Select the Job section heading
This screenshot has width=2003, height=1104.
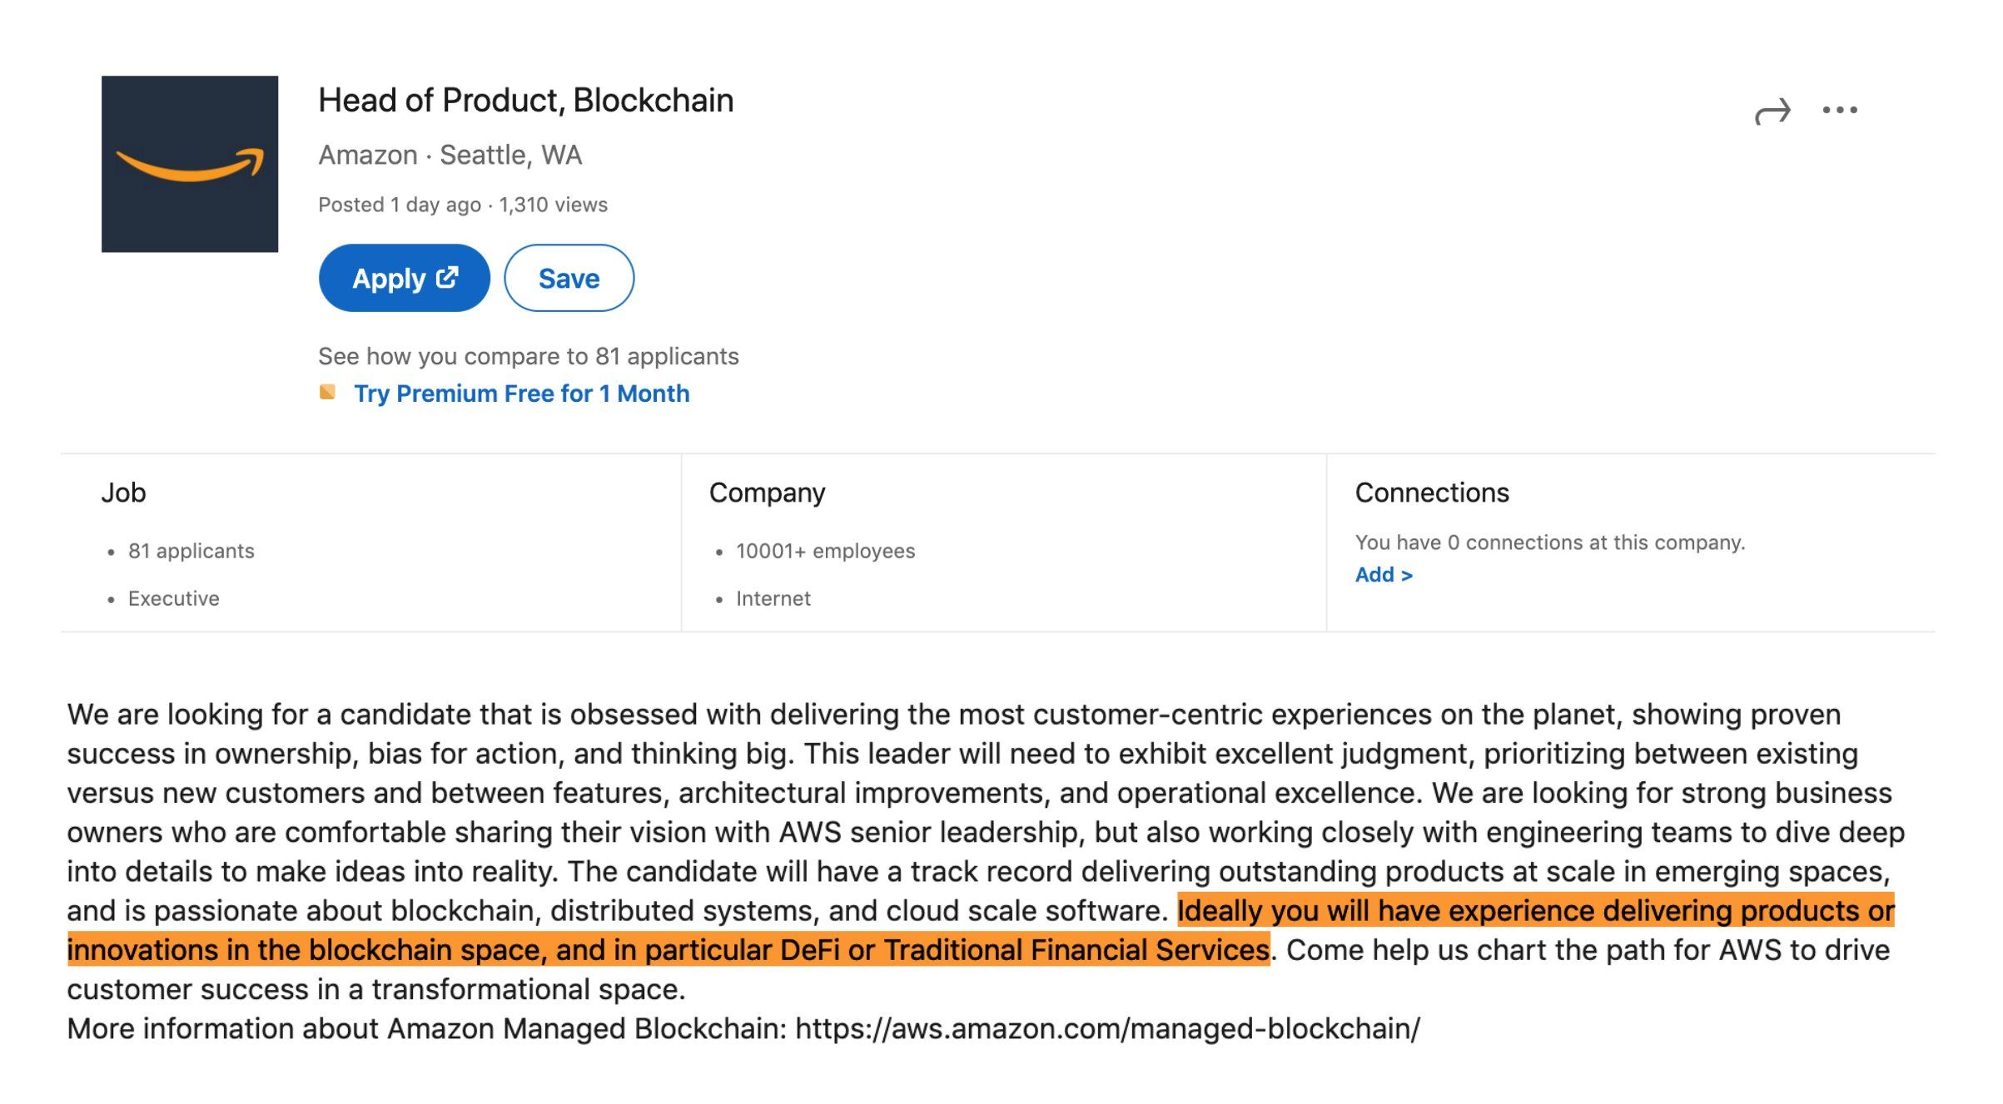click(123, 493)
